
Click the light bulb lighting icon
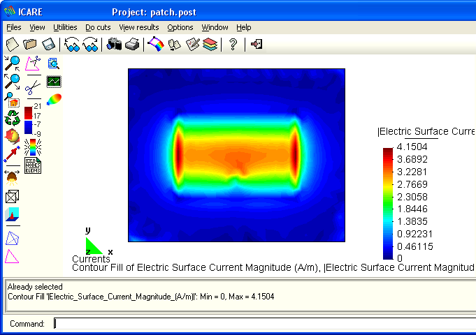pos(12,178)
